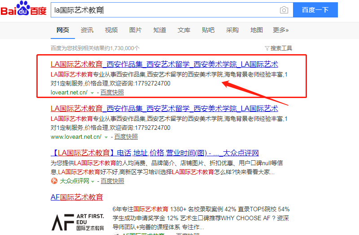Switch to the 资讯 tab
Image resolution: width=359 pixels, height=235 pixels.
pyautogui.click(x=87, y=30)
